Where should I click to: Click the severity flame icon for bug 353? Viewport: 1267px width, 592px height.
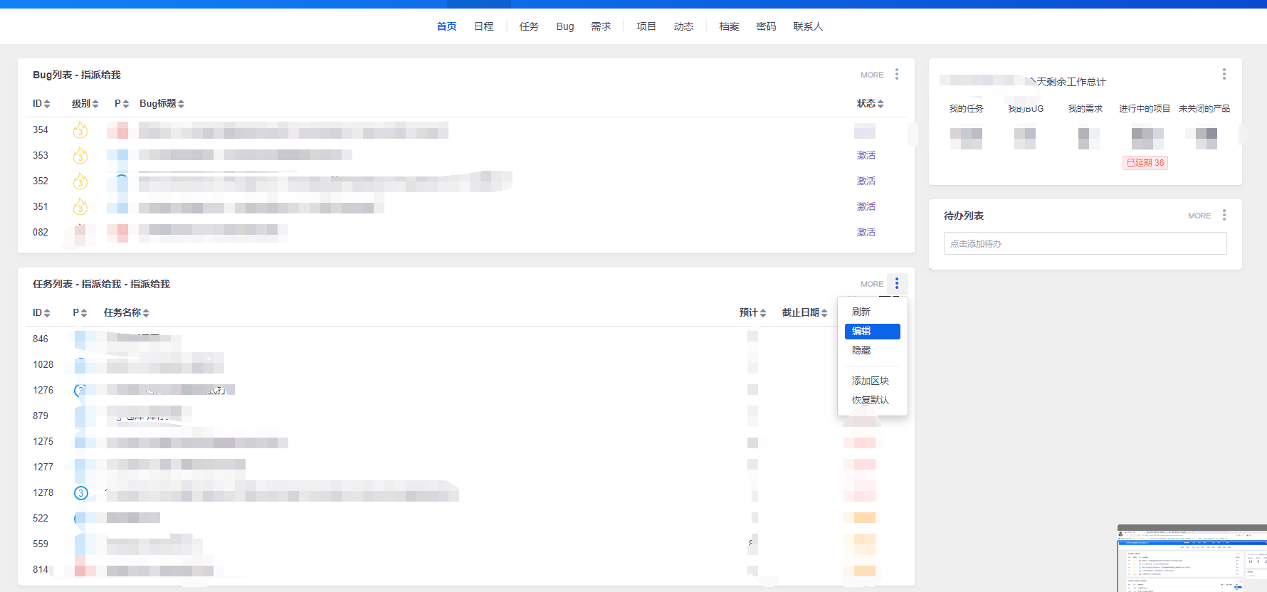(80, 155)
